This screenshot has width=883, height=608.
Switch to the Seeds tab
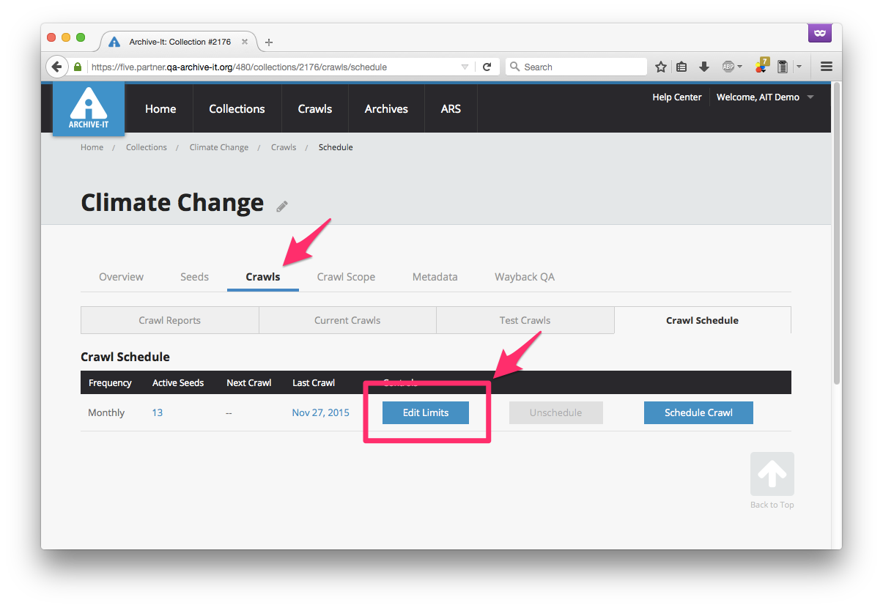point(194,277)
